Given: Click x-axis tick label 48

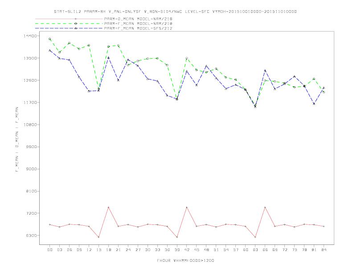Looking at the screenshot, I should (x=206, y=250).
